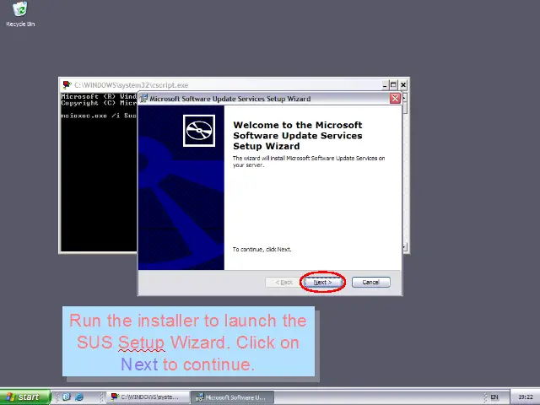Close the cscript.exe console window
540x405 pixels.
tap(403, 84)
